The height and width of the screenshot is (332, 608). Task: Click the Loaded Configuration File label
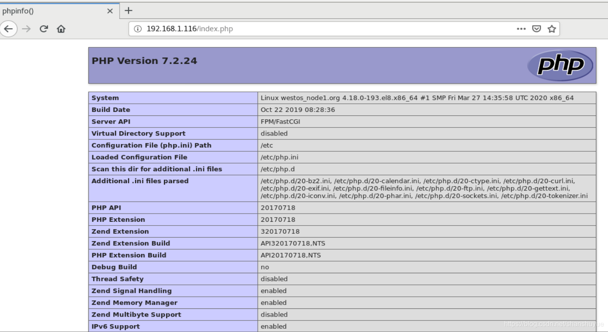coord(139,157)
